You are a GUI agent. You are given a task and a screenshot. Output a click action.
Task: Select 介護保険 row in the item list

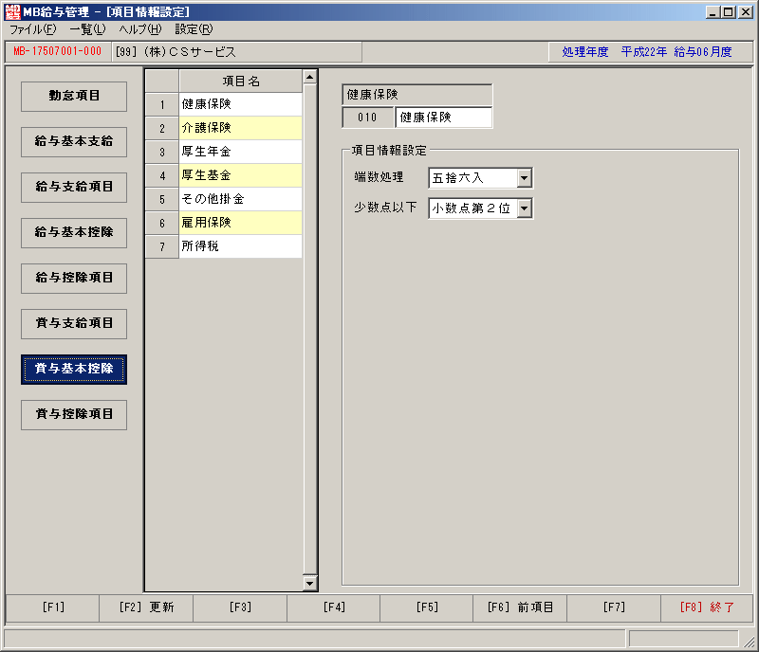241,128
